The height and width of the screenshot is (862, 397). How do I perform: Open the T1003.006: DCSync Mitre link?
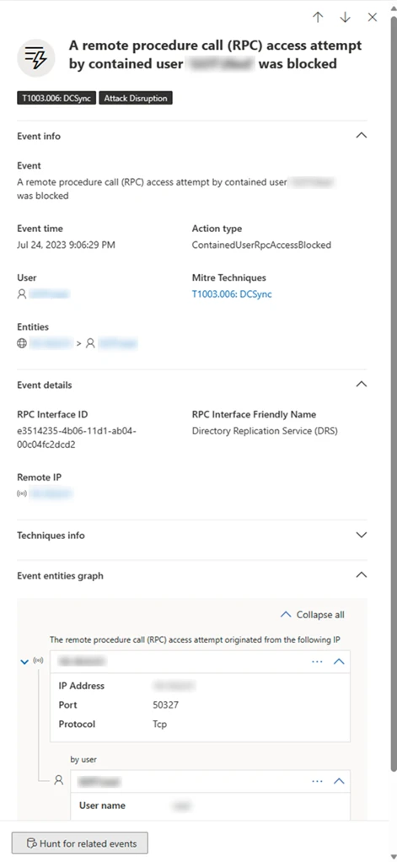[x=232, y=294]
